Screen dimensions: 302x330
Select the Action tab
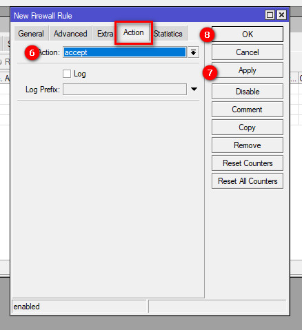coord(134,32)
